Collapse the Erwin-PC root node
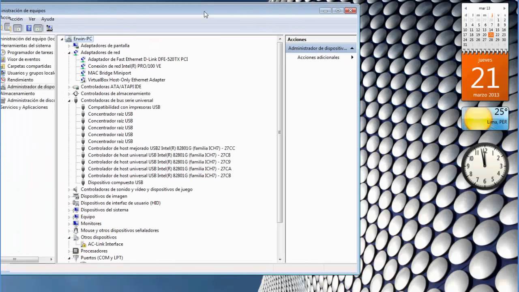Image resolution: width=519 pixels, height=292 pixels. tap(62, 39)
